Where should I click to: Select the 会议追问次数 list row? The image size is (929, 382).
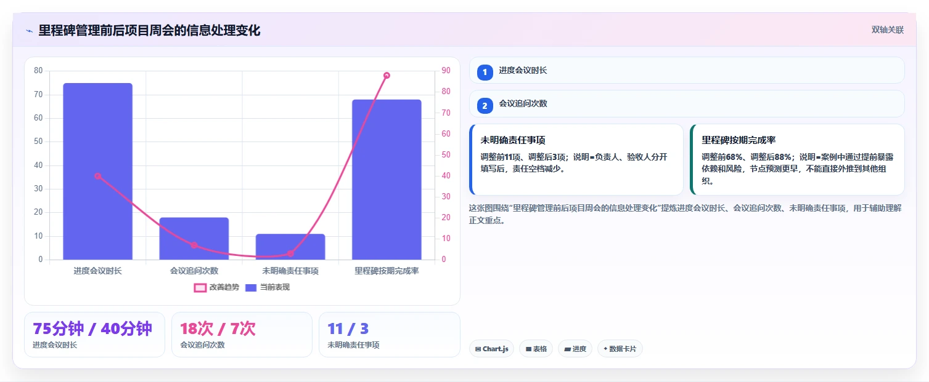tap(687, 104)
